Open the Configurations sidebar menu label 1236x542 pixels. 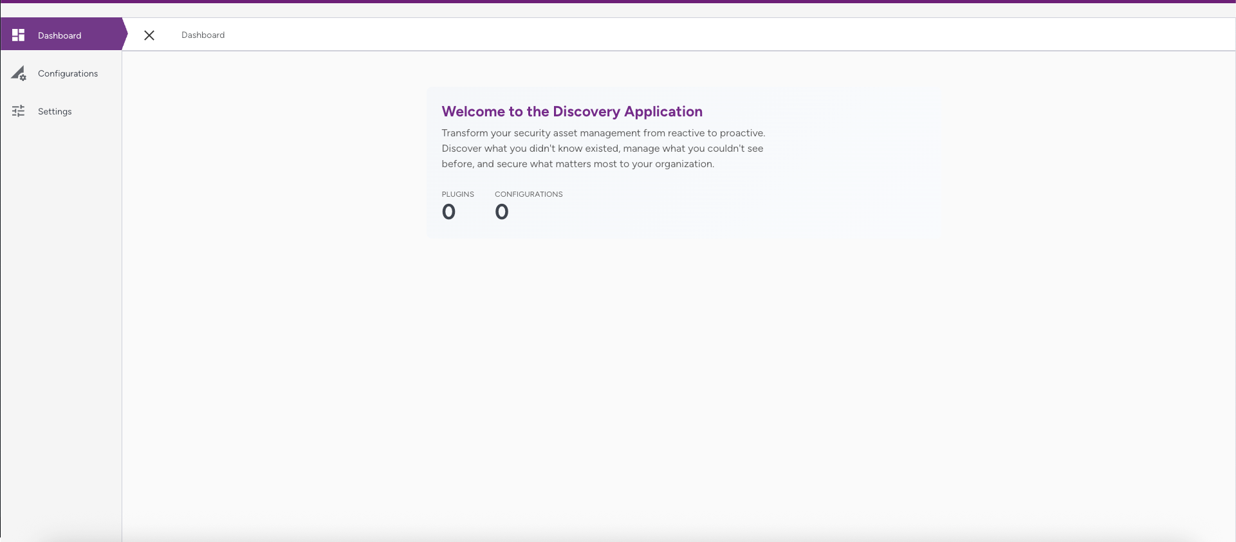[x=68, y=73]
